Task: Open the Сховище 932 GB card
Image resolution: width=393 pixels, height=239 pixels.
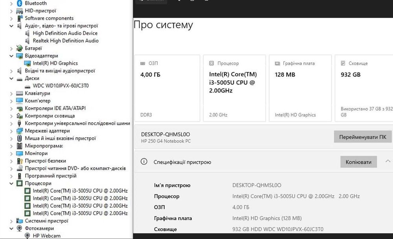Action: point(364,88)
